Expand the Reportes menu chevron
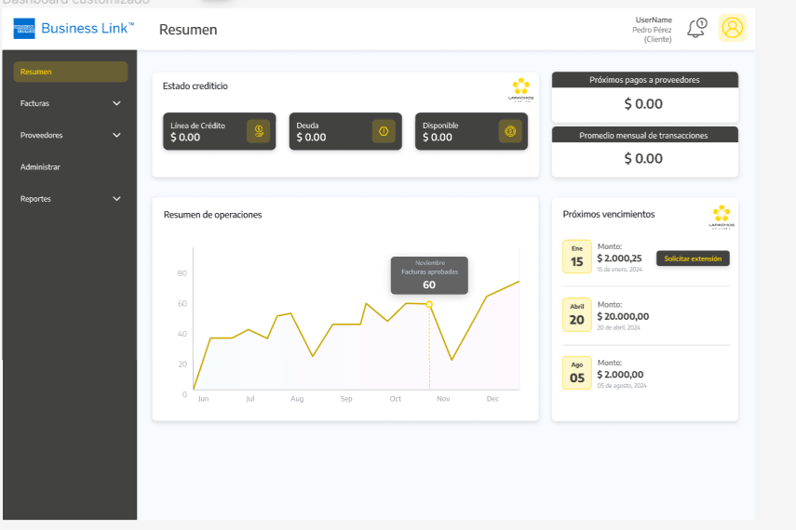 tap(116, 199)
